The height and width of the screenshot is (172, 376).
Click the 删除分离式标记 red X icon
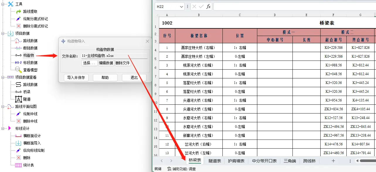click(x=18, y=26)
